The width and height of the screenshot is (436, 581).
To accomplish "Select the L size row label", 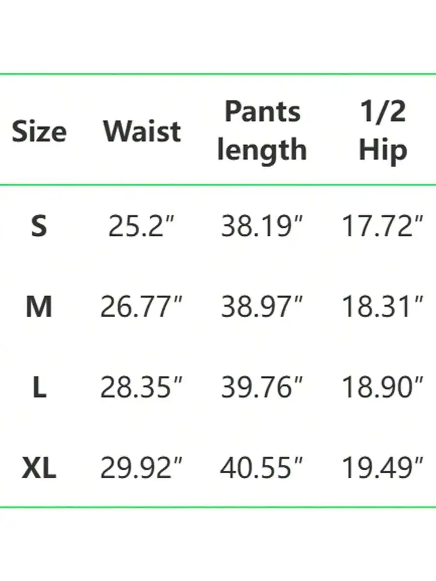I will point(39,388).
